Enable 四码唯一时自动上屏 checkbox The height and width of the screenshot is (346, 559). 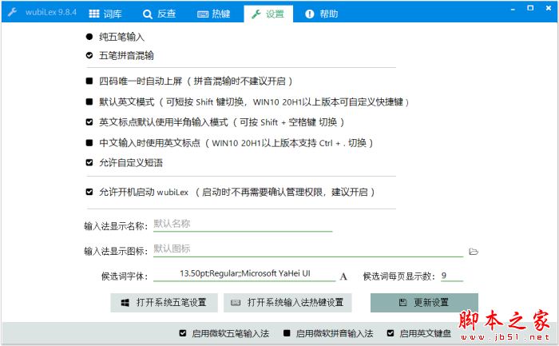tap(89, 82)
